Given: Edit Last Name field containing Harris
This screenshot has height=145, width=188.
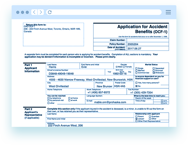Looking at the screenshot, I should click(63, 66).
